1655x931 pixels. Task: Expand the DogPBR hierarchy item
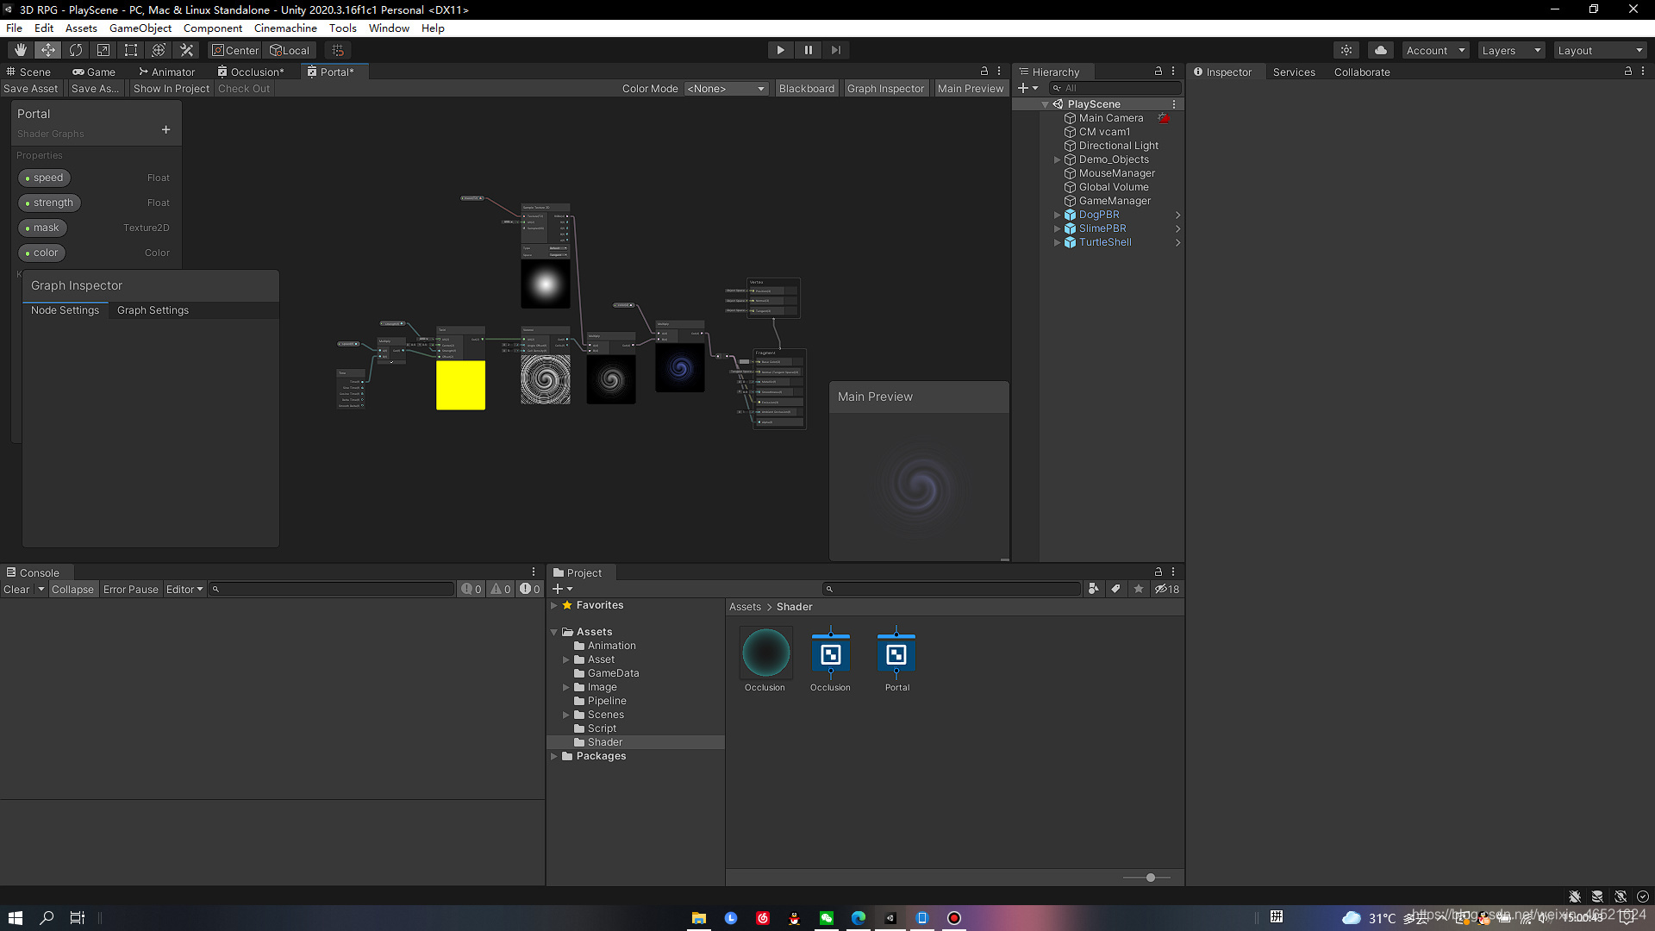[x=1057, y=215]
